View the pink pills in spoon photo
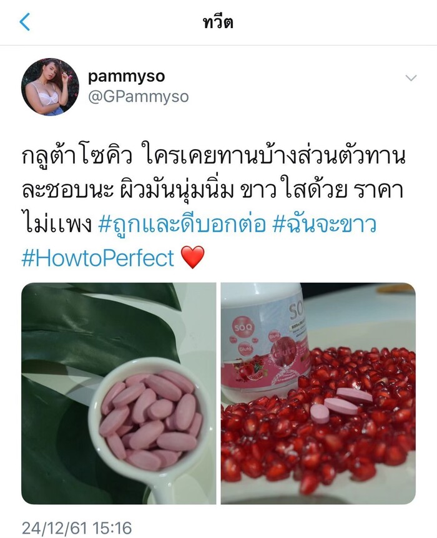 (119, 393)
